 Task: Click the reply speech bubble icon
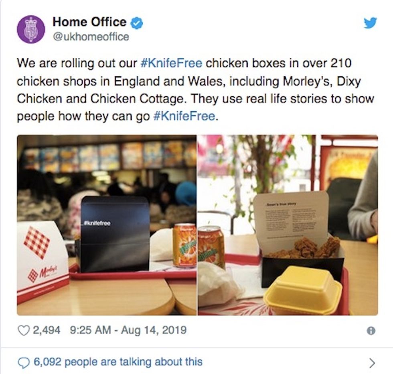24,362
